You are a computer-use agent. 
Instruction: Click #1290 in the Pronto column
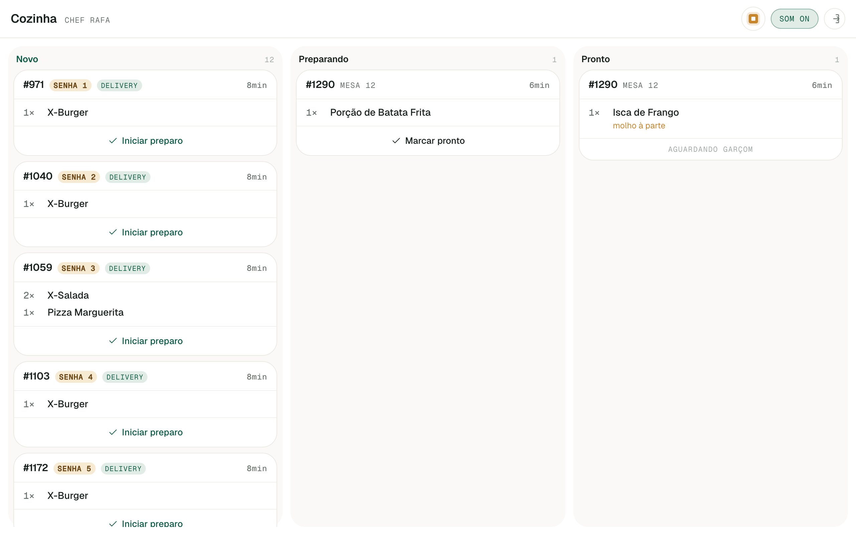[603, 85]
